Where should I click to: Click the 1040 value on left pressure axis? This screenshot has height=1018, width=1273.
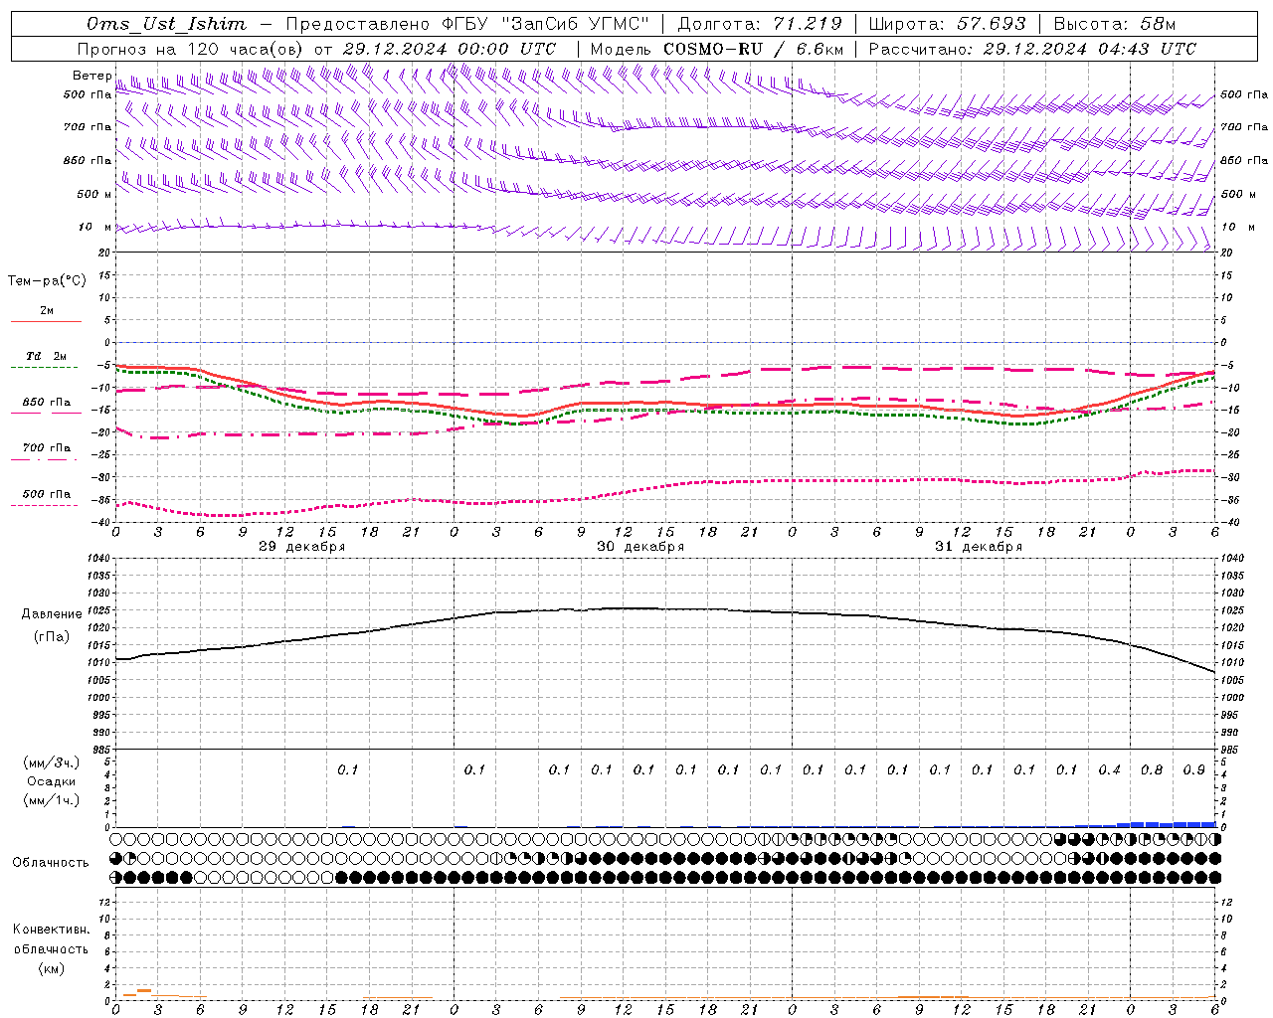pyautogui.click(x=99, y=559)
